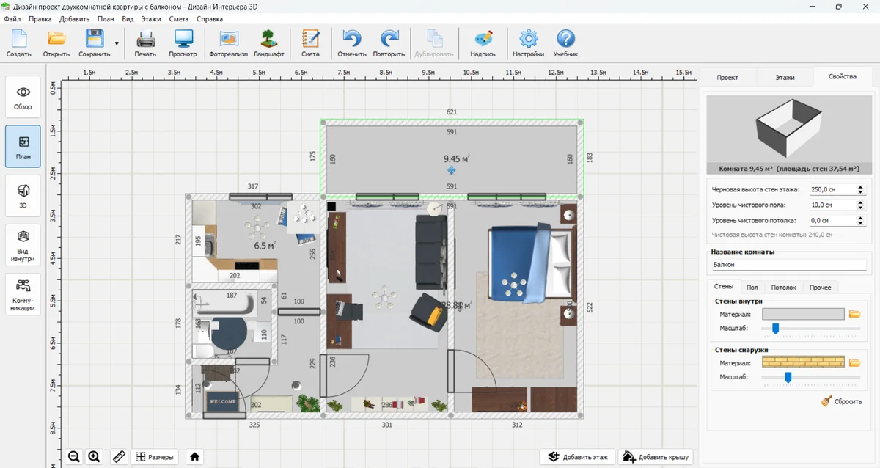Browse for the Стены внутри material folder
Viewport: 880px width, 468px height.
pos(854,314)
